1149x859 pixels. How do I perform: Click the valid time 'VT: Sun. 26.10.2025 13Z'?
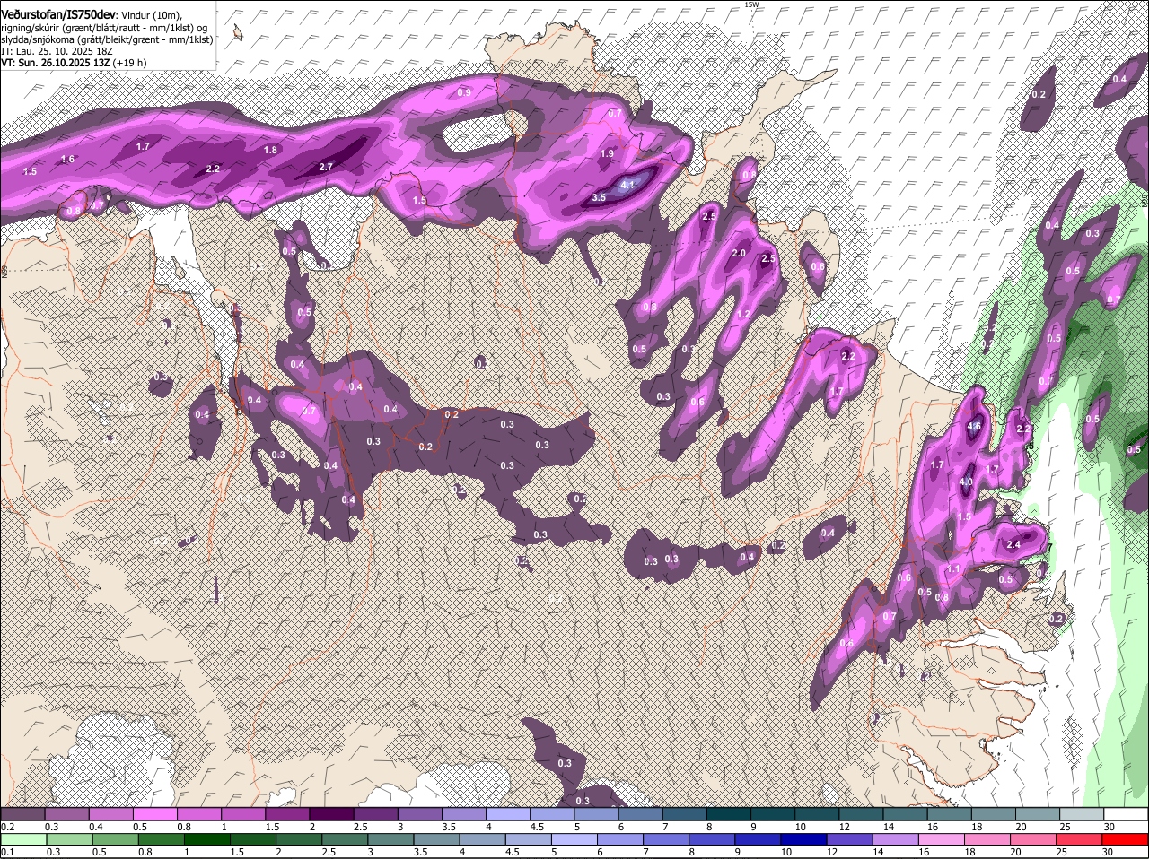(56, 63)
